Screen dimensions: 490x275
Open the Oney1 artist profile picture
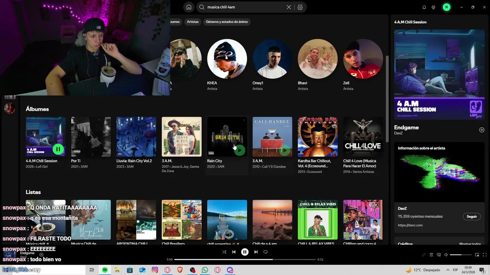272,59
